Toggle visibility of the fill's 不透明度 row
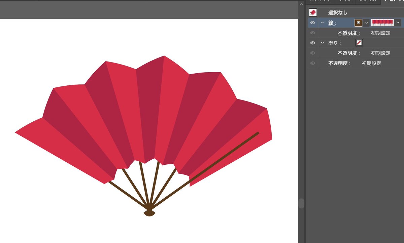 pyautogui.click(x=313, y=53)
